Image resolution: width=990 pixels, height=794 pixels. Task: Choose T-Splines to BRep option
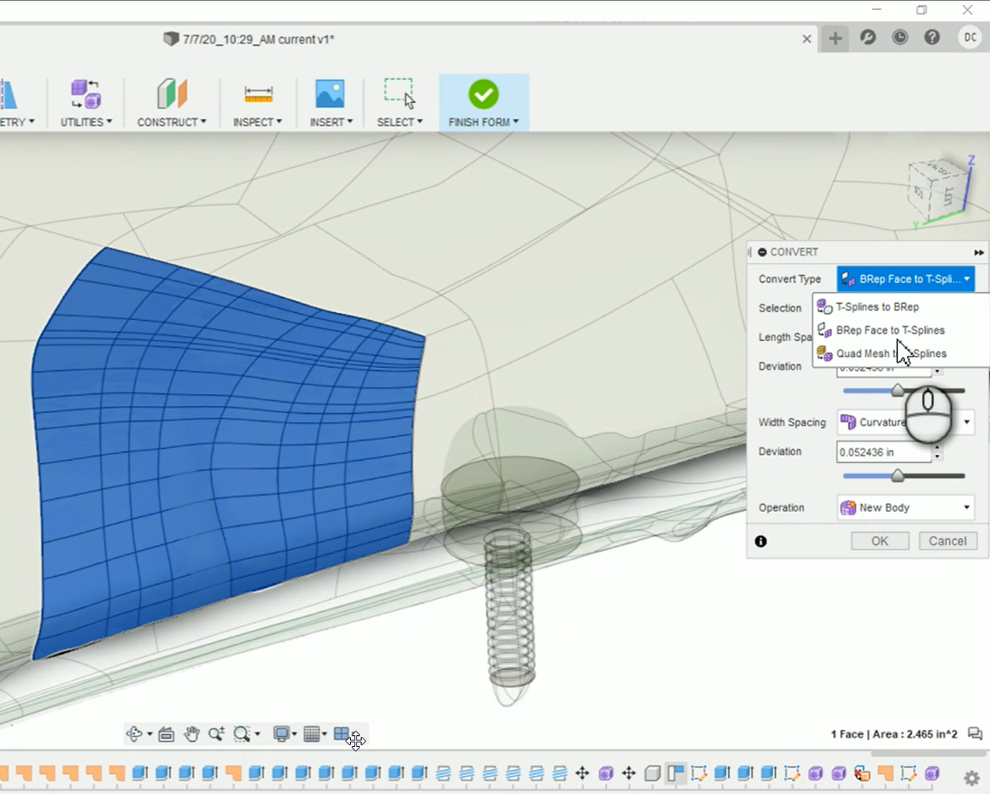[877, 307]
